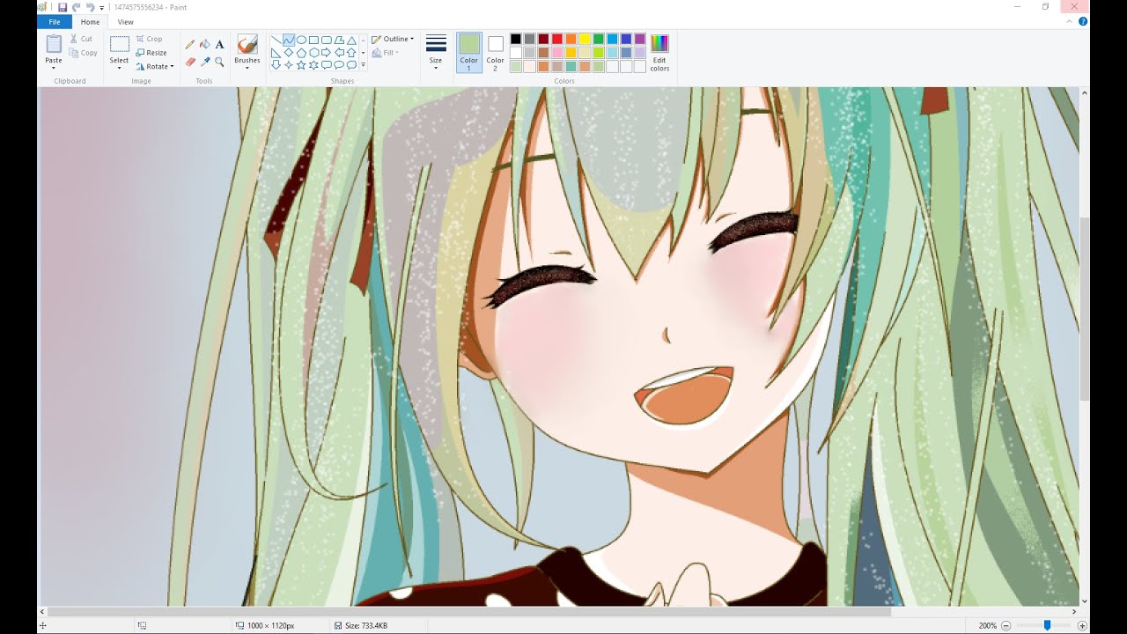Image resolution: width=1127 pixels, height=634 pixels.
Task: Pick the yellow color swatch
Action: pos(585,39)
